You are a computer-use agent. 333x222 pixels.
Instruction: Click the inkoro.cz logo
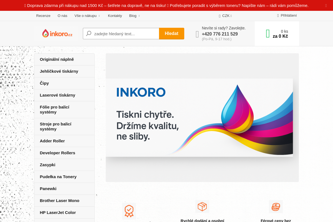click(x=57, y=34)
